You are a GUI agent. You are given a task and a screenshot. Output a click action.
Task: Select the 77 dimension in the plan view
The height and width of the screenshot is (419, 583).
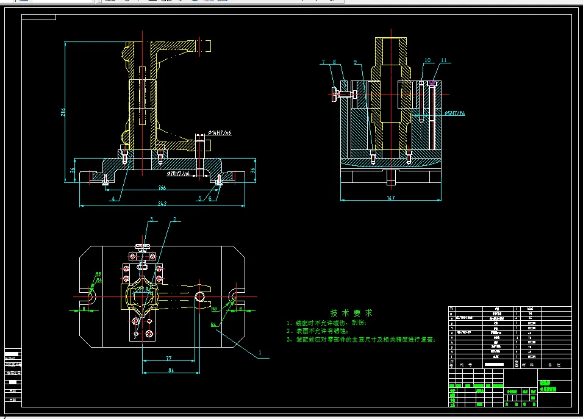(x=169, y=359)
